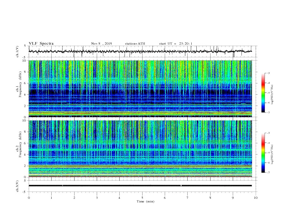Click the ch.1 PSD color scale bar

263,93
